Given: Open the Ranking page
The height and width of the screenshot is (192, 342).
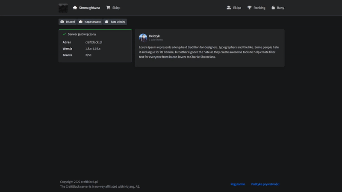Looking at the screenshot, I should tap(256, 8).
